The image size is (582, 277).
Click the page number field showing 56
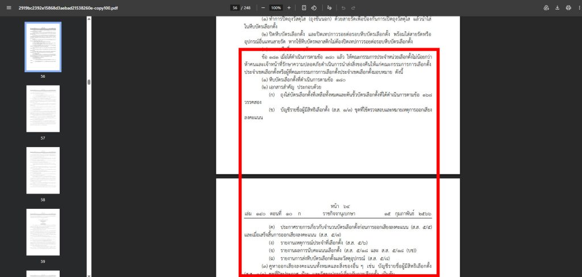[235, 8]
